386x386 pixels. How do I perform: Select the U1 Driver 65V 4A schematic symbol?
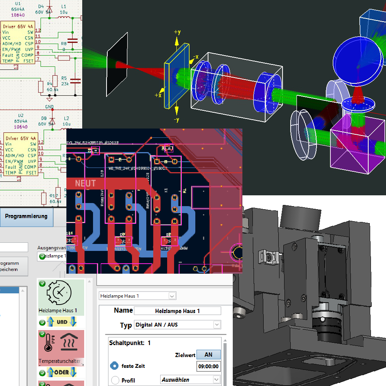pyautogui.click(x=18, y=43)
